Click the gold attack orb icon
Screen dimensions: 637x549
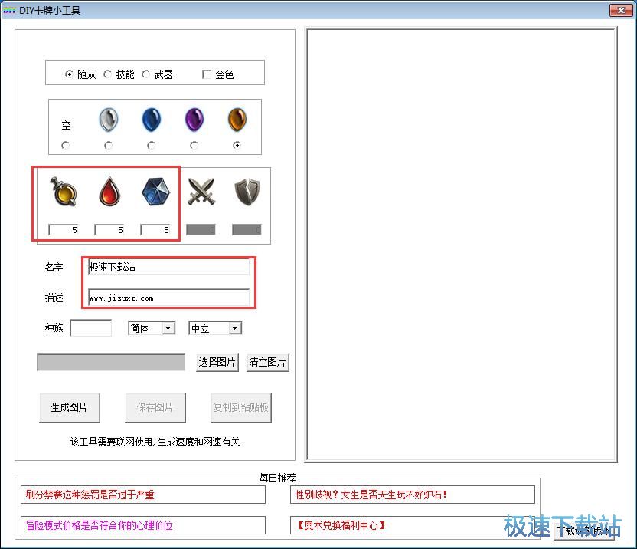pos(63,192)
